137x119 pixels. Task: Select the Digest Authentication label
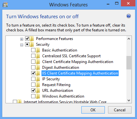[x=60, y=67]
